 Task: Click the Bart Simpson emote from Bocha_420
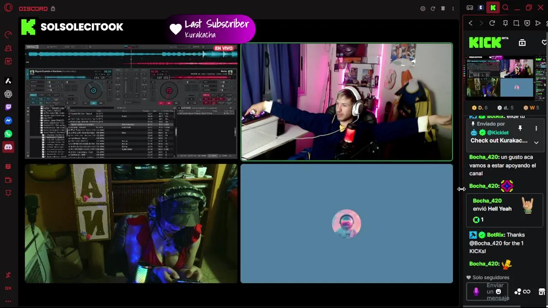click(x=507, y=264)
